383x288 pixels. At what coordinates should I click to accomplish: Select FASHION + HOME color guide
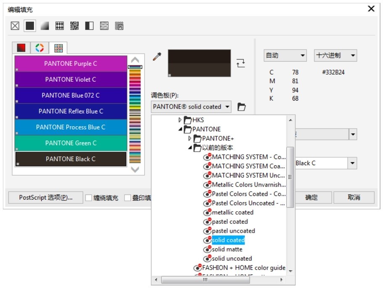[x=244, y=268]
